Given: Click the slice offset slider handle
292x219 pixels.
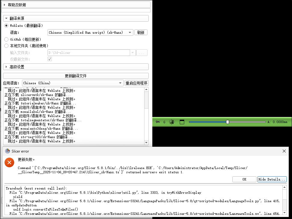Looking at the screenshot, I should [228, 122].
